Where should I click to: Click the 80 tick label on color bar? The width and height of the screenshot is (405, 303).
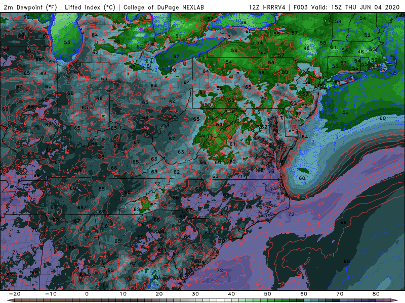coord(376,294)
